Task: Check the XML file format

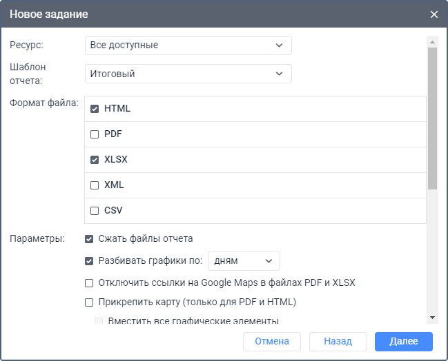Action: point(95,185)
